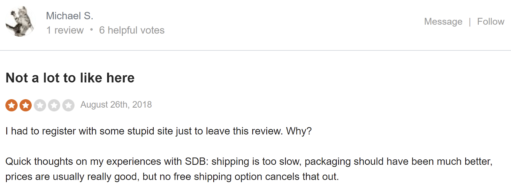Click the bullet dot between review and votes
The height and width of the screenshot is (190, 511).
tap(91, 30)
